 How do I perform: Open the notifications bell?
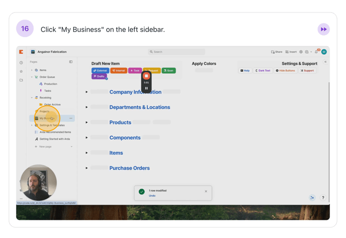click(x=316, y=52)
